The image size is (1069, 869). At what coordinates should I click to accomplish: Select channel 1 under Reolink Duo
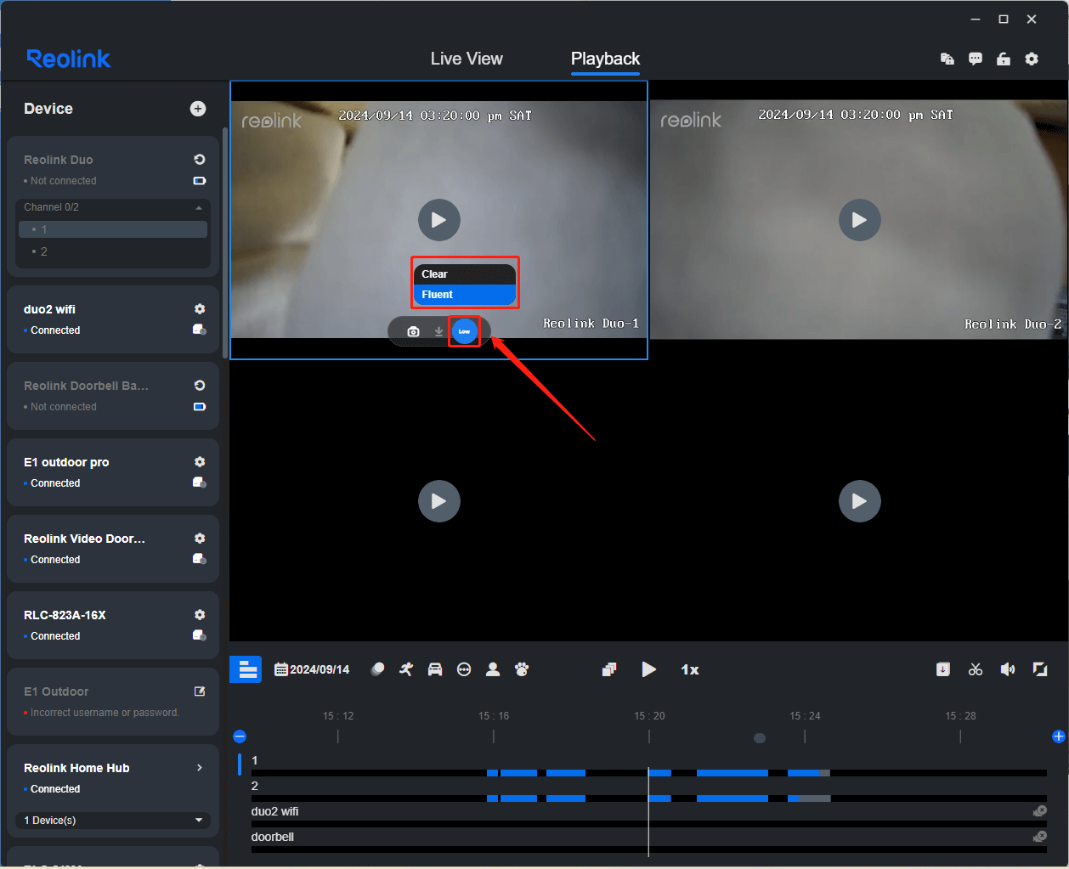(x=113, y=229)
